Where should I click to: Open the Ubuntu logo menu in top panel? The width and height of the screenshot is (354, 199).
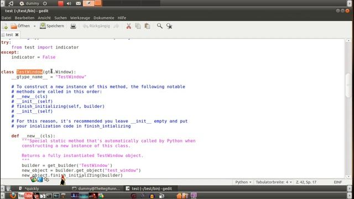pos(11,3)
